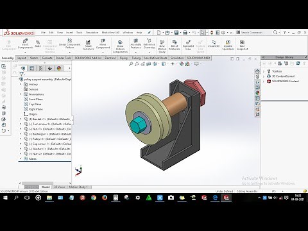Open Reference Geometry tool

[x=149, y=44]
